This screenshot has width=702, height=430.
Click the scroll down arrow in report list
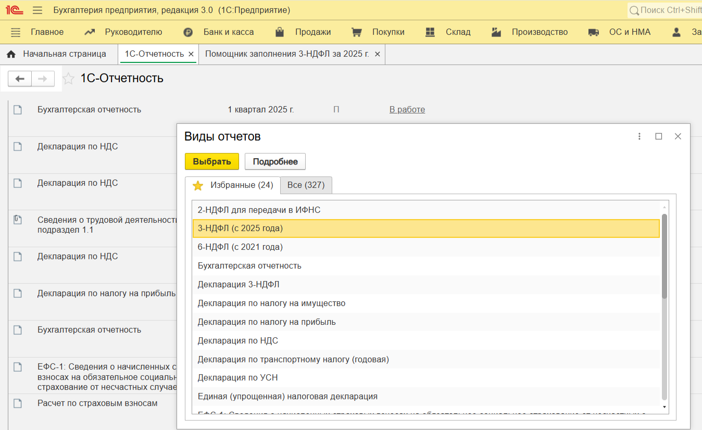pyautogui.click(x=664, y=407)
